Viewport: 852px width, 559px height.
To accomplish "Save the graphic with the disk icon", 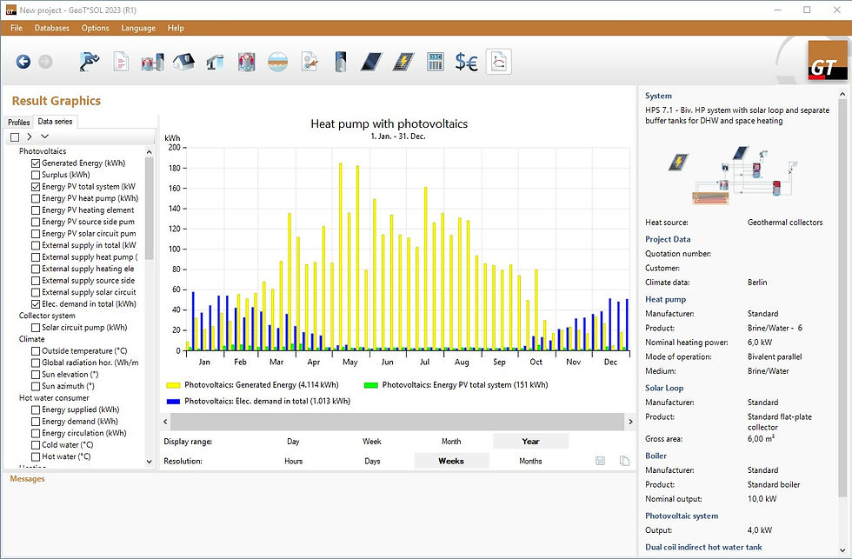I will click(600, 461).
